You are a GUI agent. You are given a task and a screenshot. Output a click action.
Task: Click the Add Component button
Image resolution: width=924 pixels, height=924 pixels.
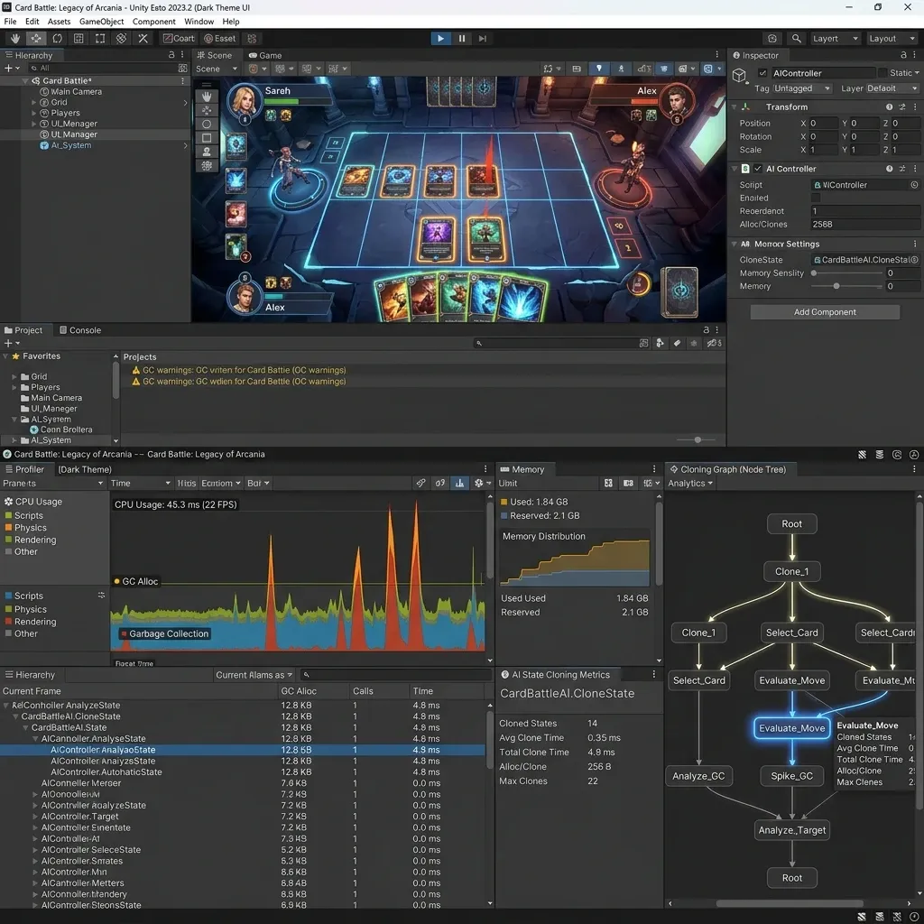coord(825,312)
